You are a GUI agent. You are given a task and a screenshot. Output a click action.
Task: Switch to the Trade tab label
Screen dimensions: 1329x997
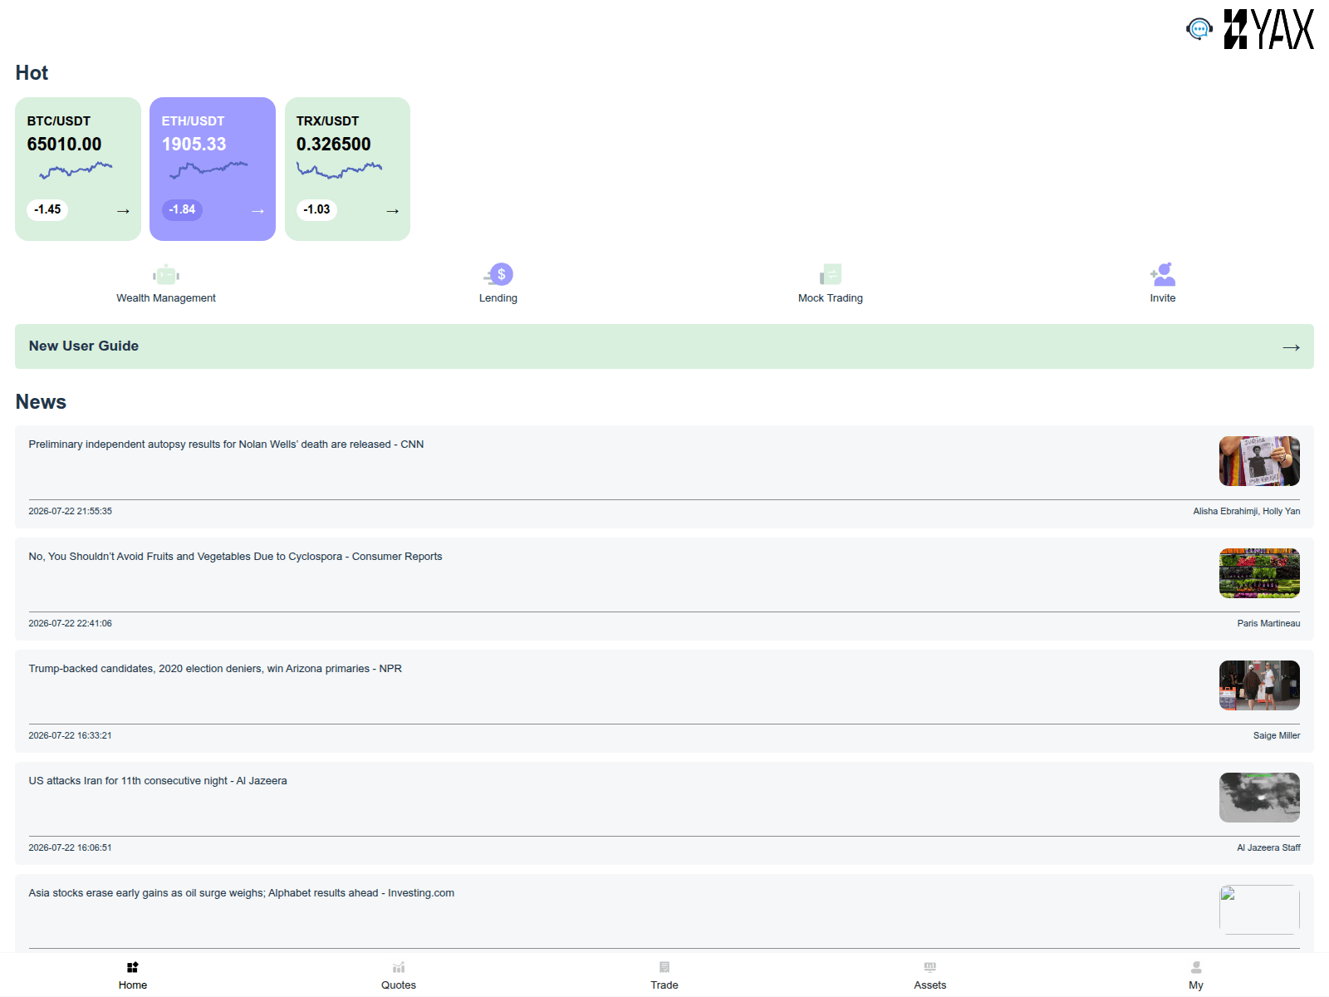pyautogui.click(x=664, y=985)
